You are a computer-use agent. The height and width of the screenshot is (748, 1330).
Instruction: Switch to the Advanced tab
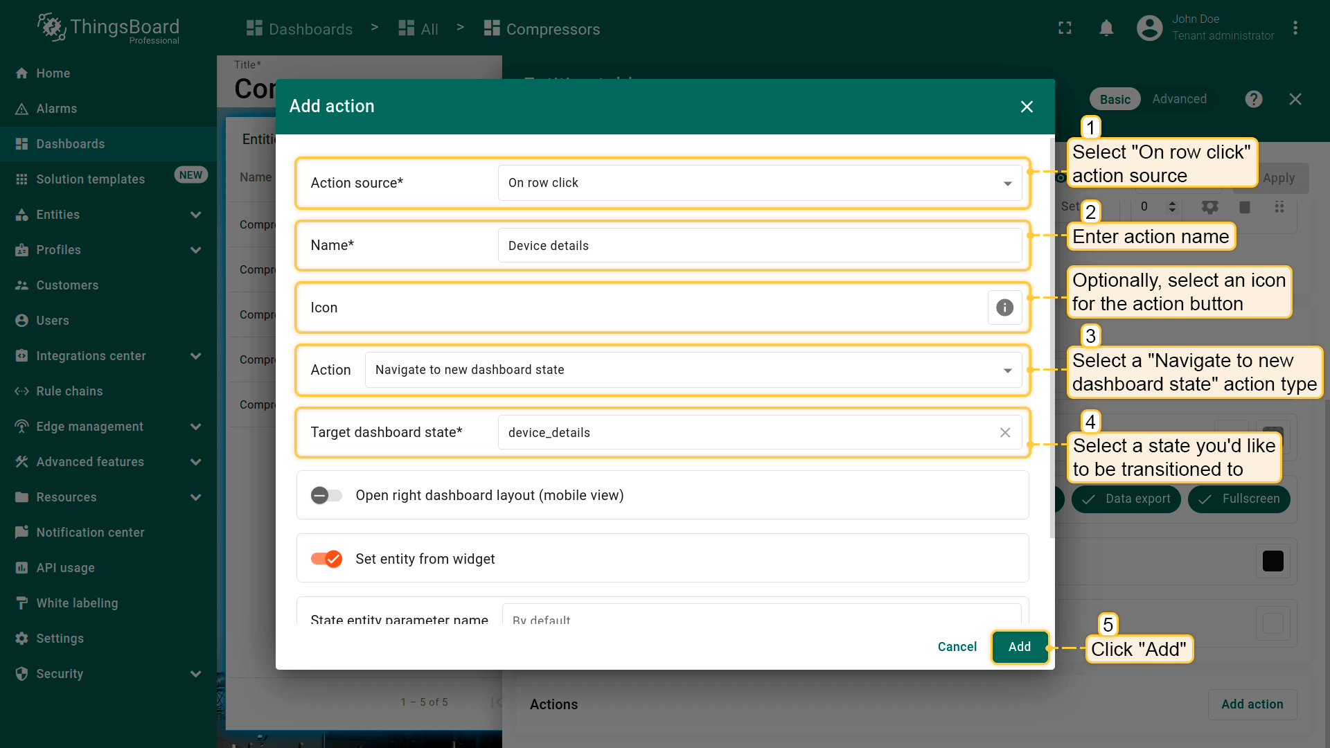1179,99
